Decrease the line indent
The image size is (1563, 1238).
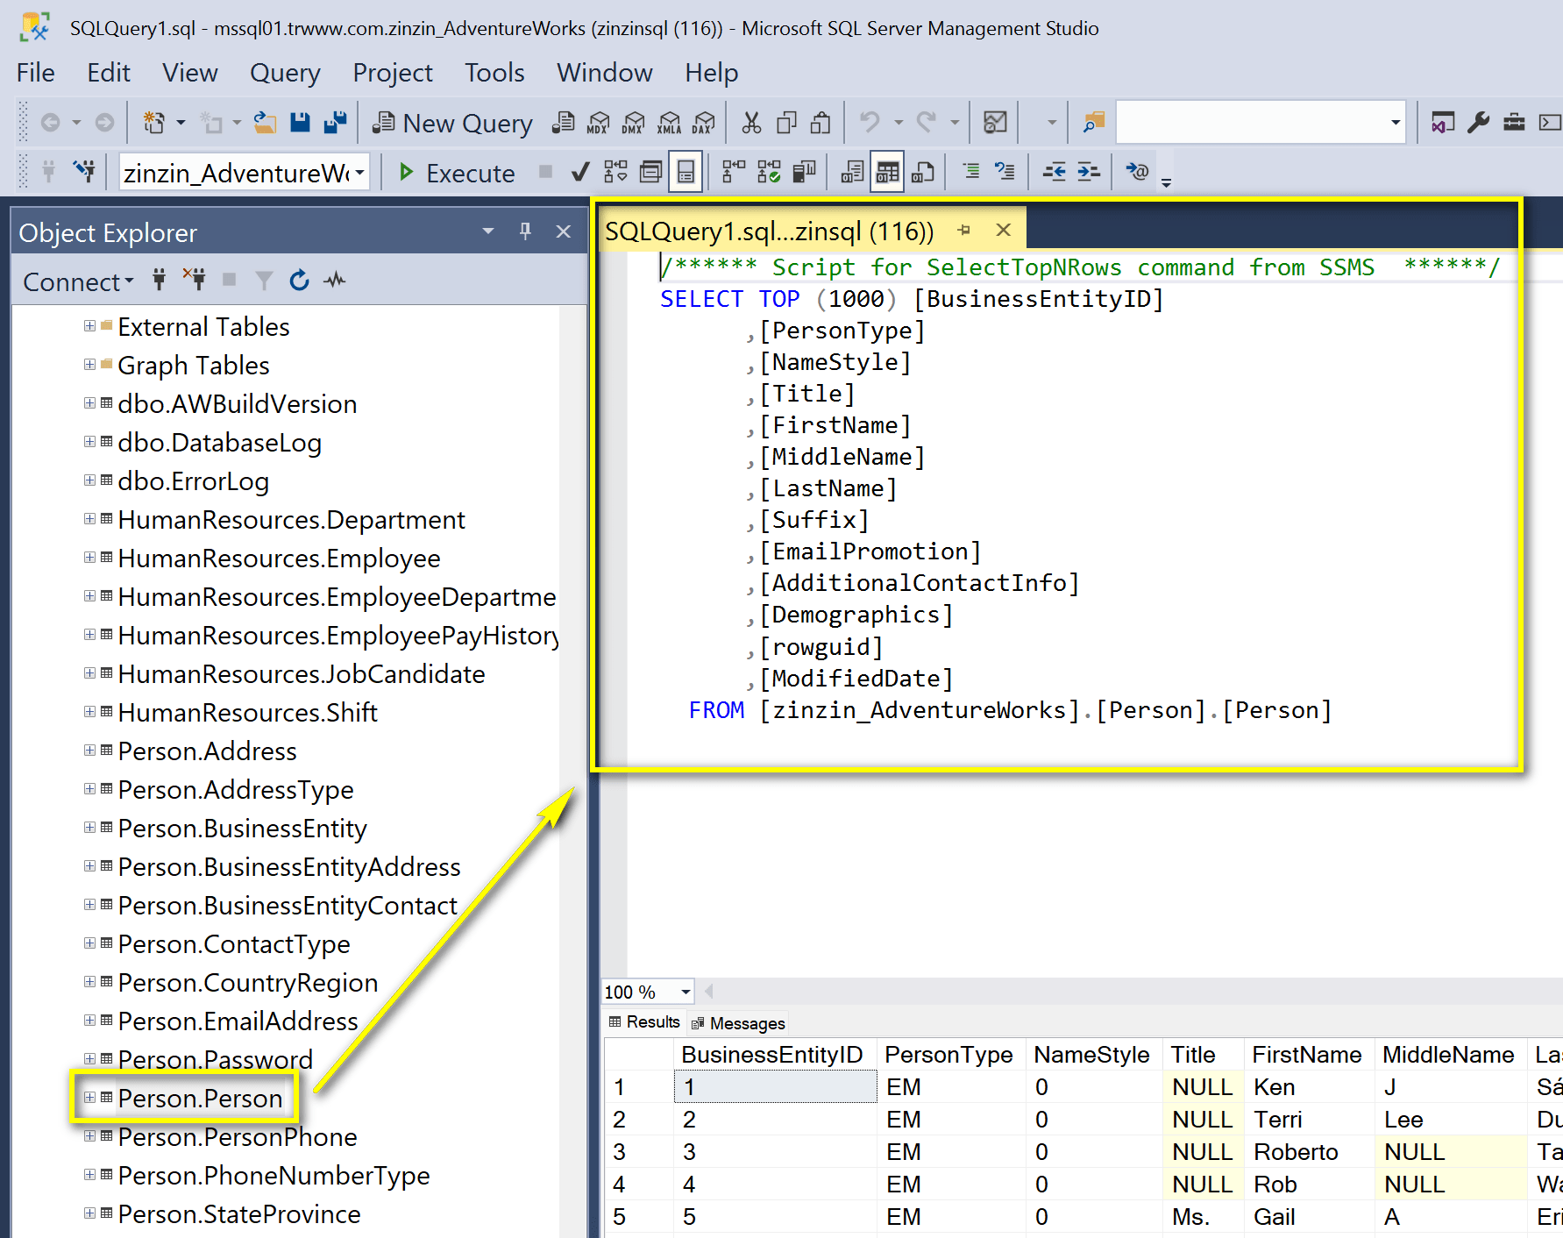point(1054,172)
